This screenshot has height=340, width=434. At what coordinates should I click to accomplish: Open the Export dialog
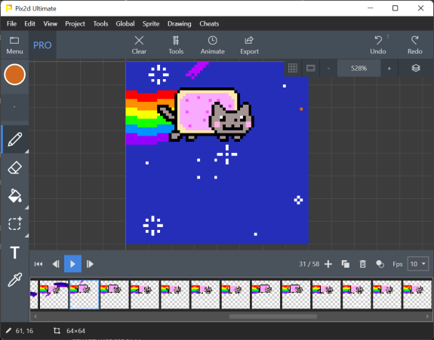point(249,45)
